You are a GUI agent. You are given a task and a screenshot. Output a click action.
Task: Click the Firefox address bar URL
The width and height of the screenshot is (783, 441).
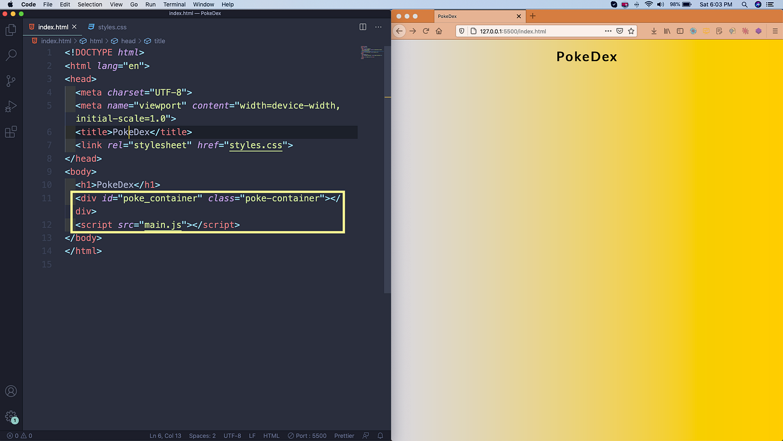[513, 31]
